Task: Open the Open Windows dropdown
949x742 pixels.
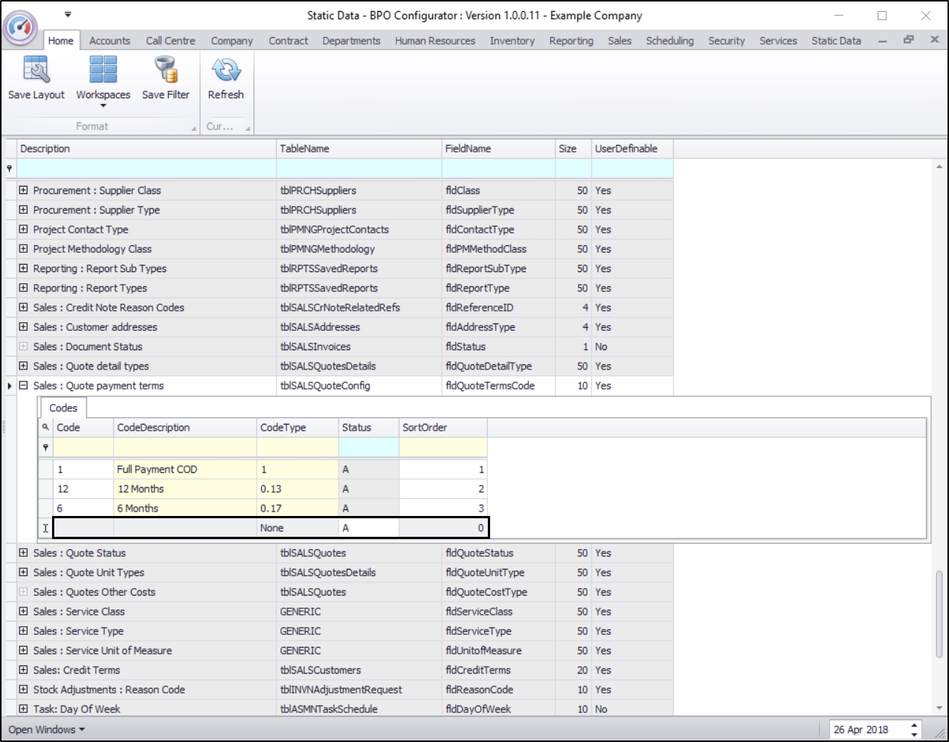Action: pyautogui.click(x=46, y=729)
